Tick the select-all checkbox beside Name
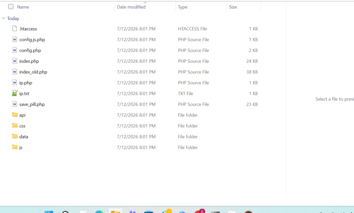This screenshot has height=213, width=354. coord(11,7)
